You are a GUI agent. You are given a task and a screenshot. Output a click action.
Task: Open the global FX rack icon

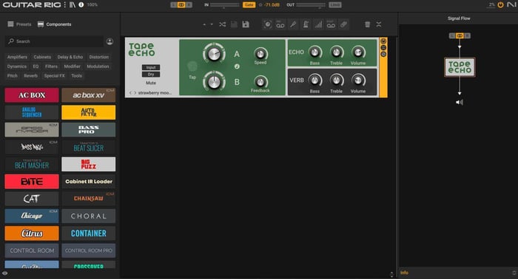tap(268, 24)
